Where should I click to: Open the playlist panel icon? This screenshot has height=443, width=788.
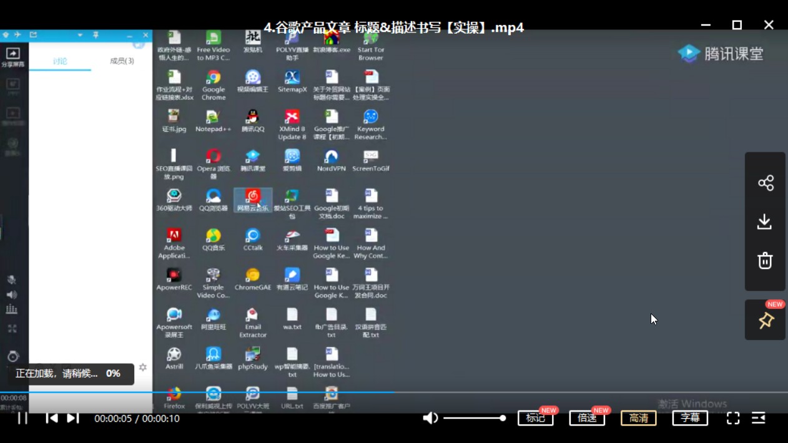[759, 418]
